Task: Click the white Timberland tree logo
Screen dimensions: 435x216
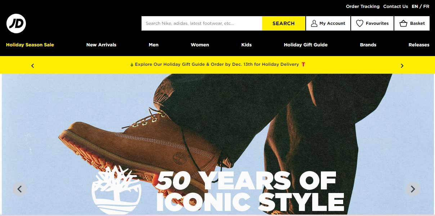Action: (x=117, y=190)
